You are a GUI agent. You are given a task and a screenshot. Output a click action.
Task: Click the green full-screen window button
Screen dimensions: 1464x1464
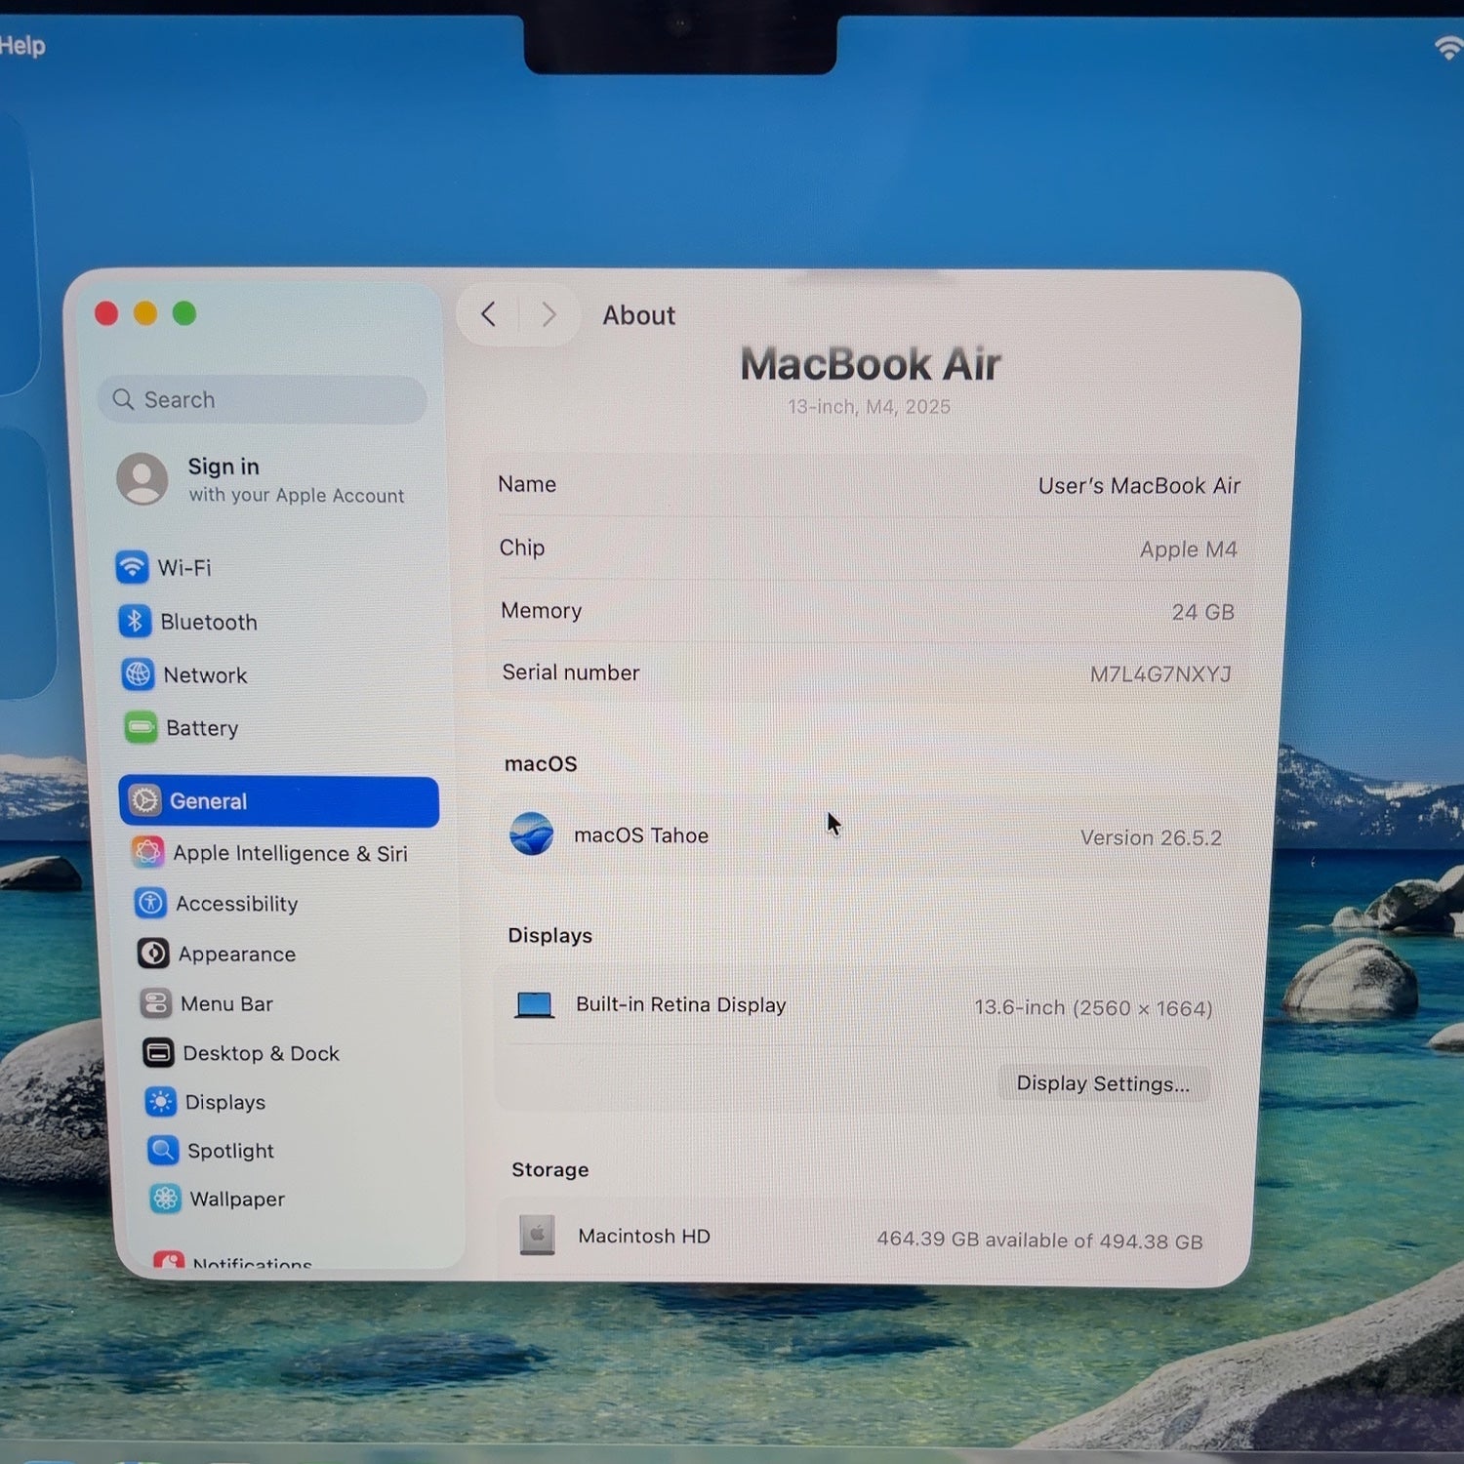184,313
